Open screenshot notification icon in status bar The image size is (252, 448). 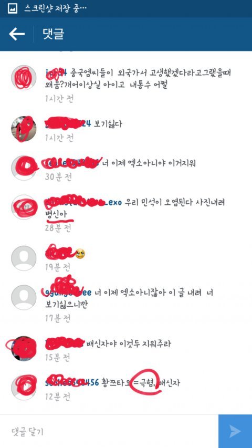(13, 8)
